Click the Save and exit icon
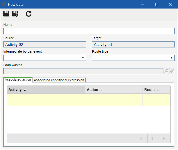The image size is (178, 150). point(15,14)
